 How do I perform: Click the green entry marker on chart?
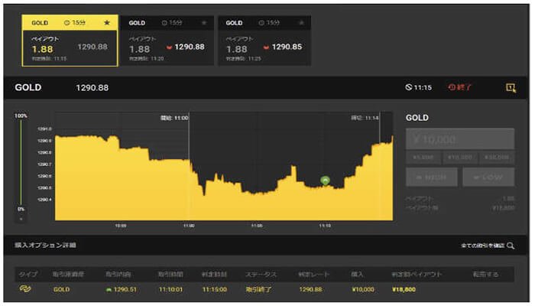click(326, 181)
